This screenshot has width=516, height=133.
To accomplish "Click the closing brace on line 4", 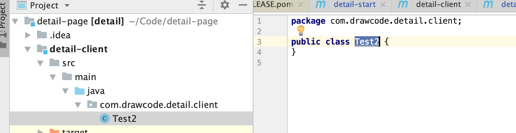I will pyautogui.click(x=294, y=52).
